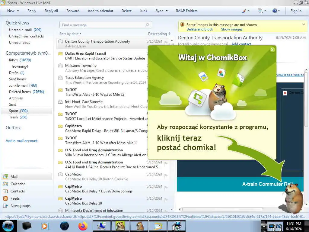Toggle the flag on U.S. FDA AAHU Barah message
The width and height of the screenshot is (309, 232).
[166, 163]
